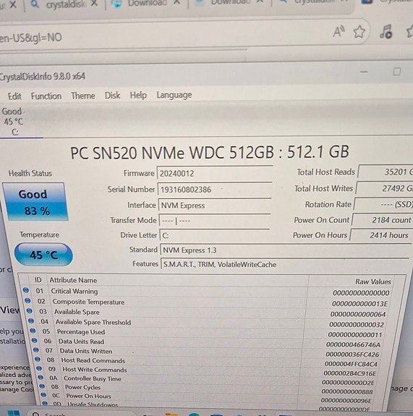Click the music note icon beside address bar
The width and height of the screenshot is (413, 416).
(x=386, y=32)
